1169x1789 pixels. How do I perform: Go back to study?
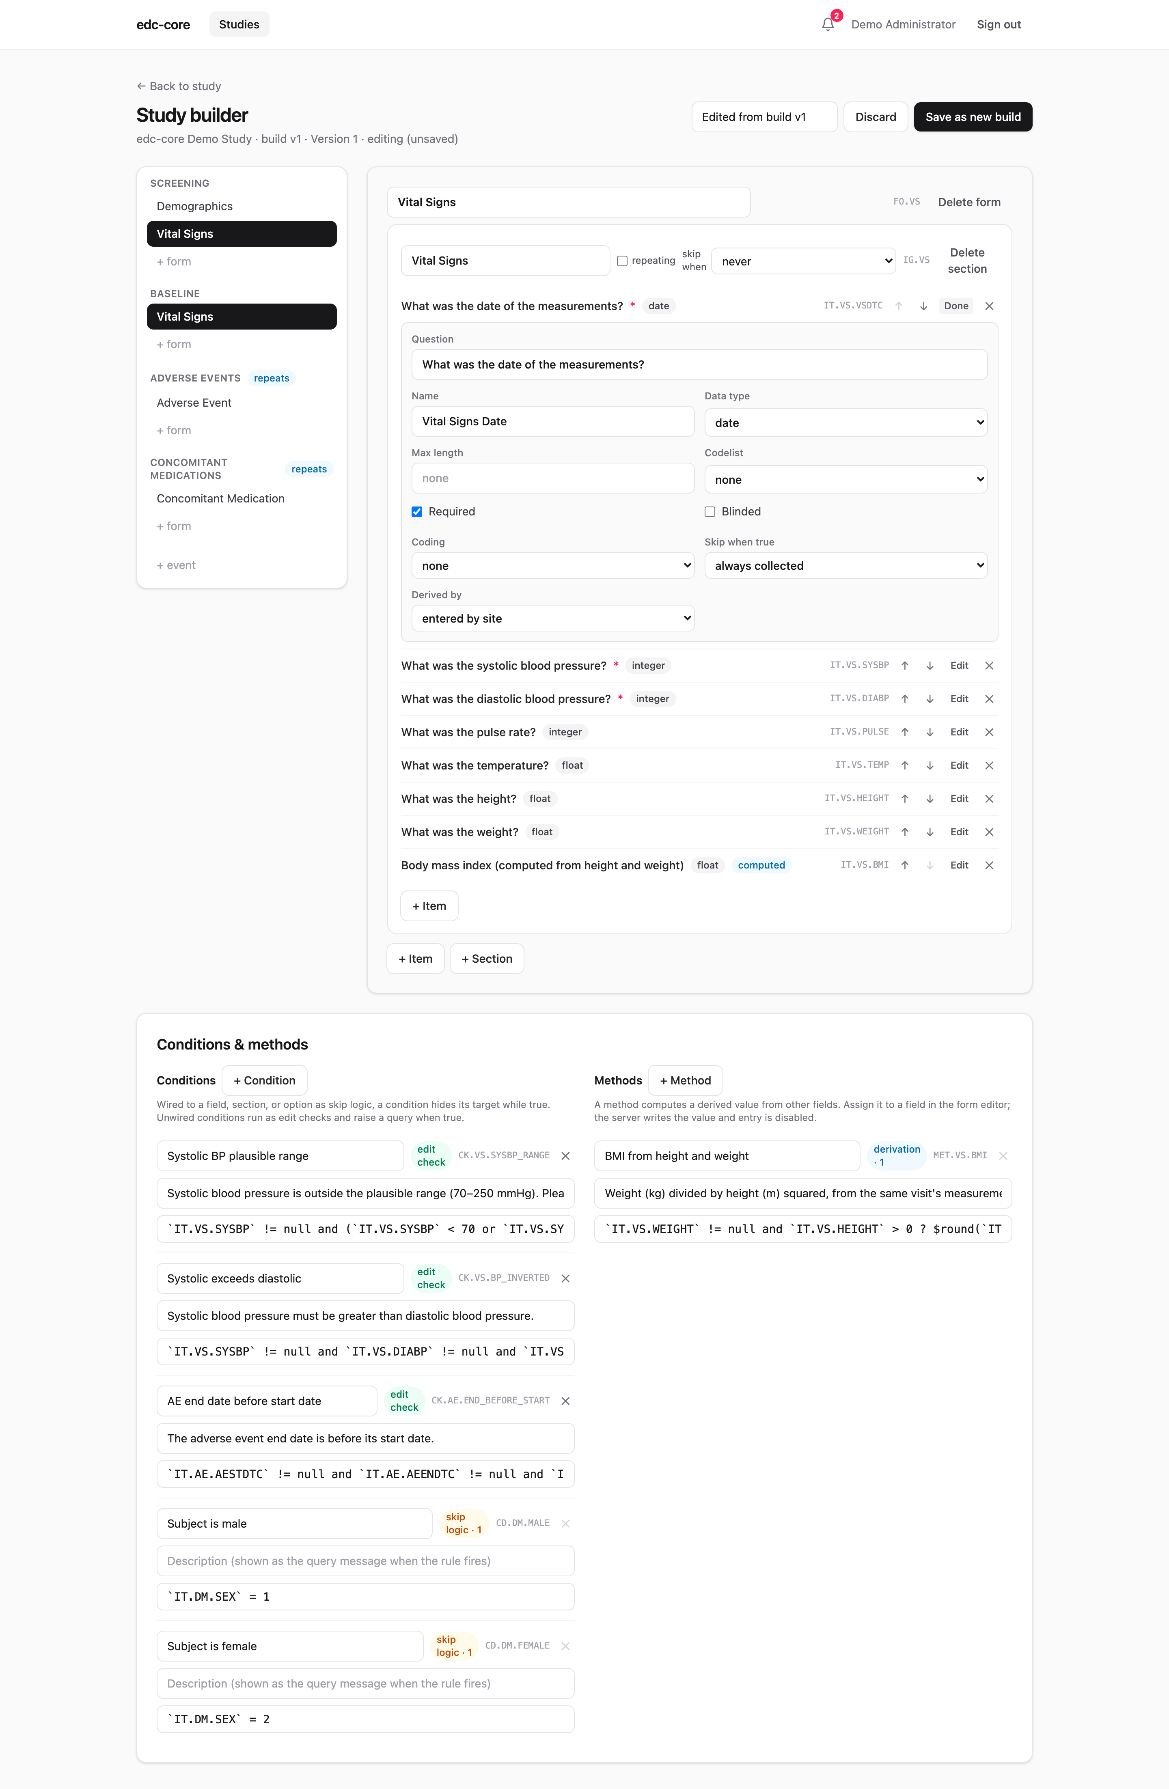point(179,86)
